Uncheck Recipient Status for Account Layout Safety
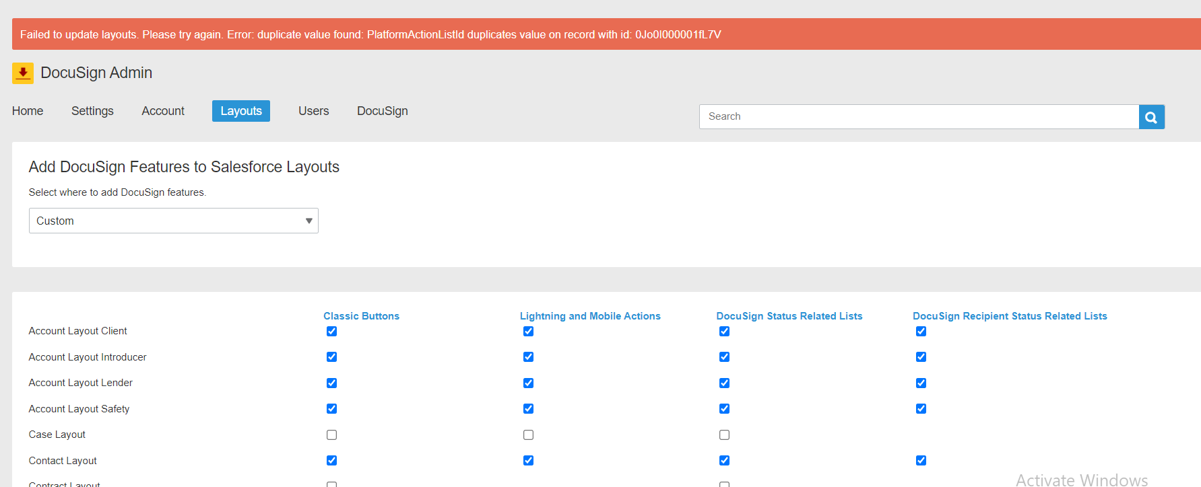This screenshot has height=487, width=1201. tap(921, 409)
